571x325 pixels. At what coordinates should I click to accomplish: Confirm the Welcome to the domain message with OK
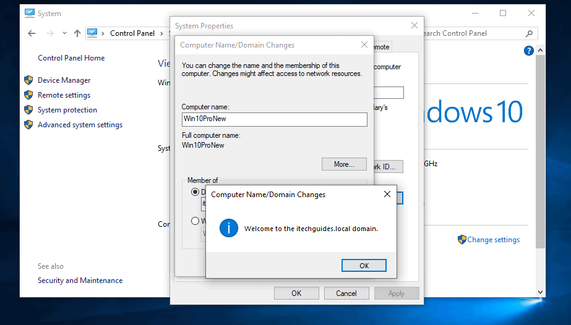click(364, 266)
